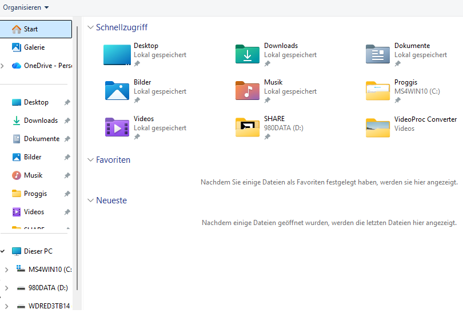
Task: Open Dokumente folder tile in Schnellzugriff
Action: [406, 54]
